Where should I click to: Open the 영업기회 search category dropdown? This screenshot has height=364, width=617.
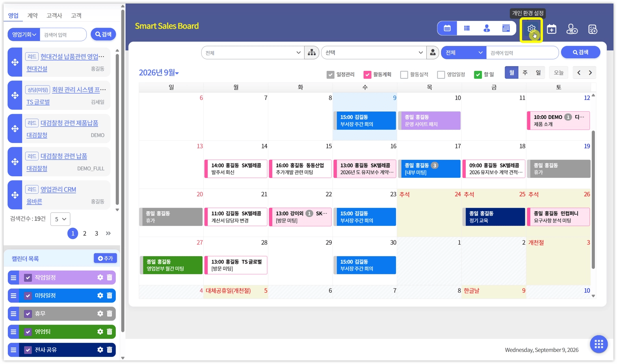[x=24, y=35]
